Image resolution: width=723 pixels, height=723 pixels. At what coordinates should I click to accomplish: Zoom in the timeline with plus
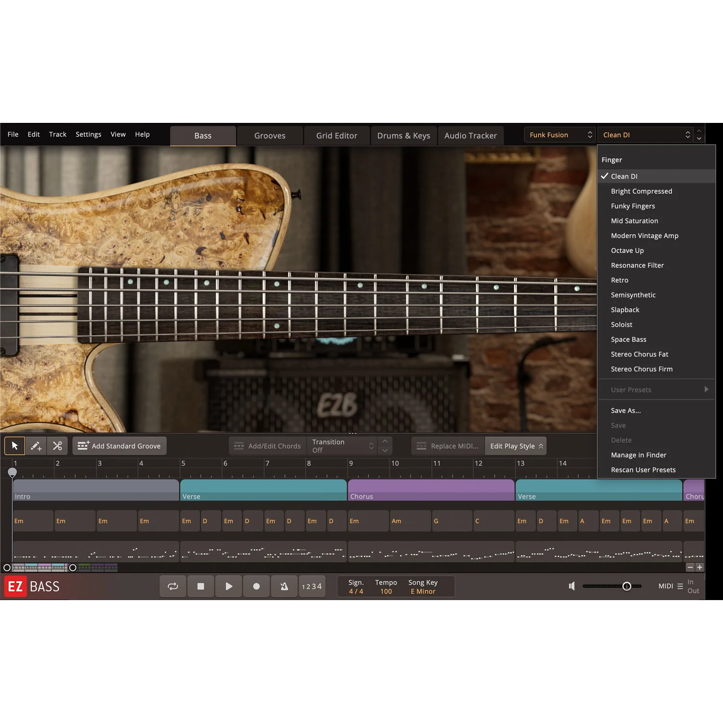click(700, 567)
